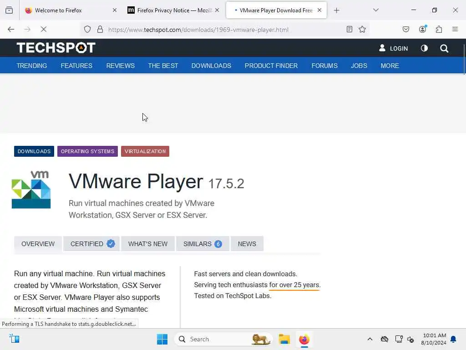The width and height of the screenshot is (466, 350).
Task: Open the tracking protection shield icon
Action: point(87,29)
